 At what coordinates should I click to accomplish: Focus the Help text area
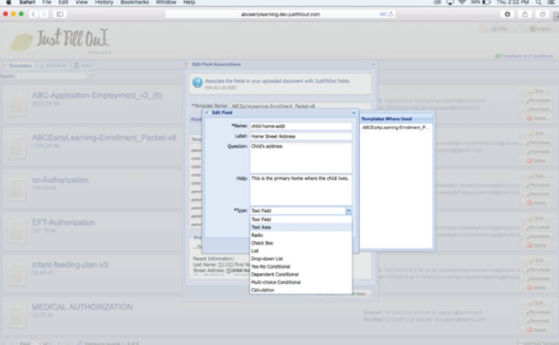pos(300,190)
